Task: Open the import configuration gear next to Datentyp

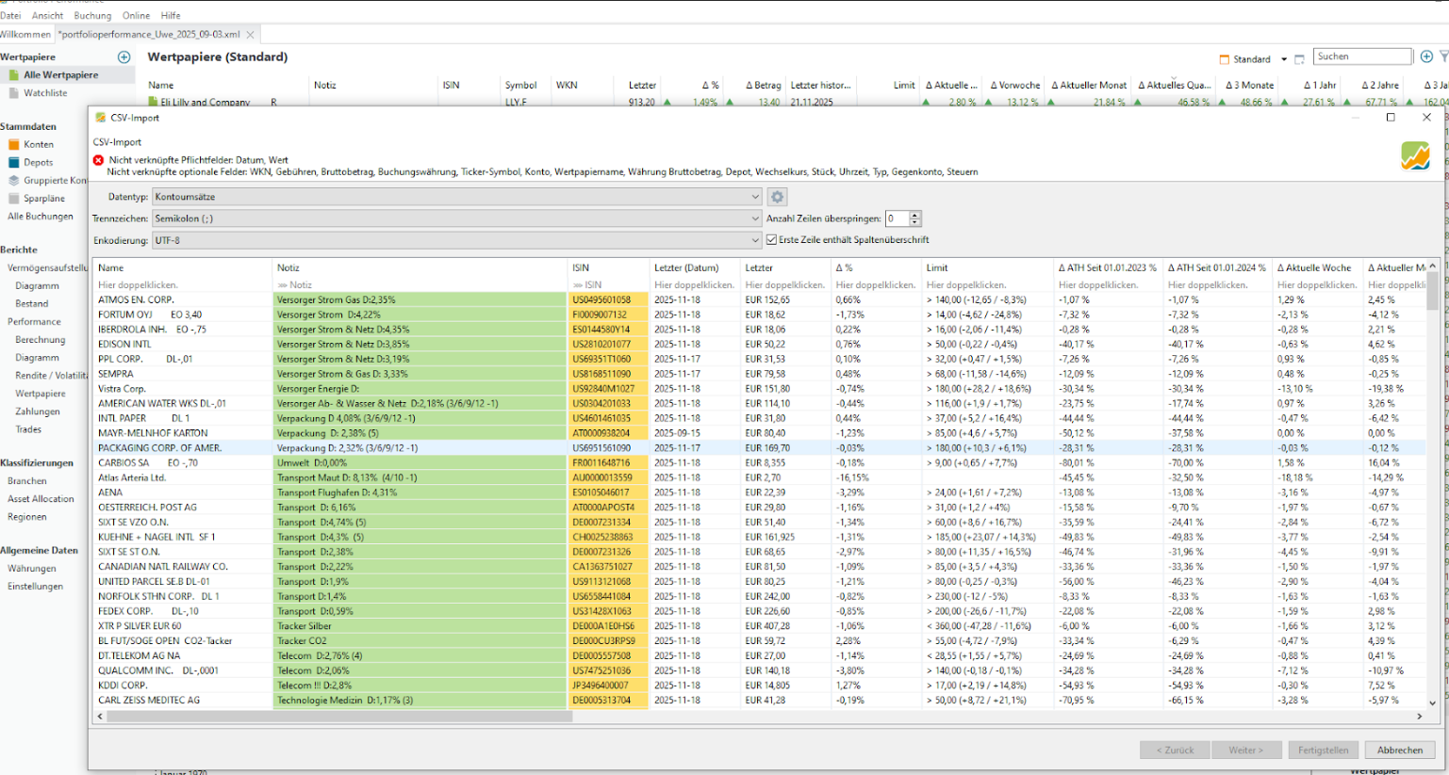Action: (x=777, y=197)
